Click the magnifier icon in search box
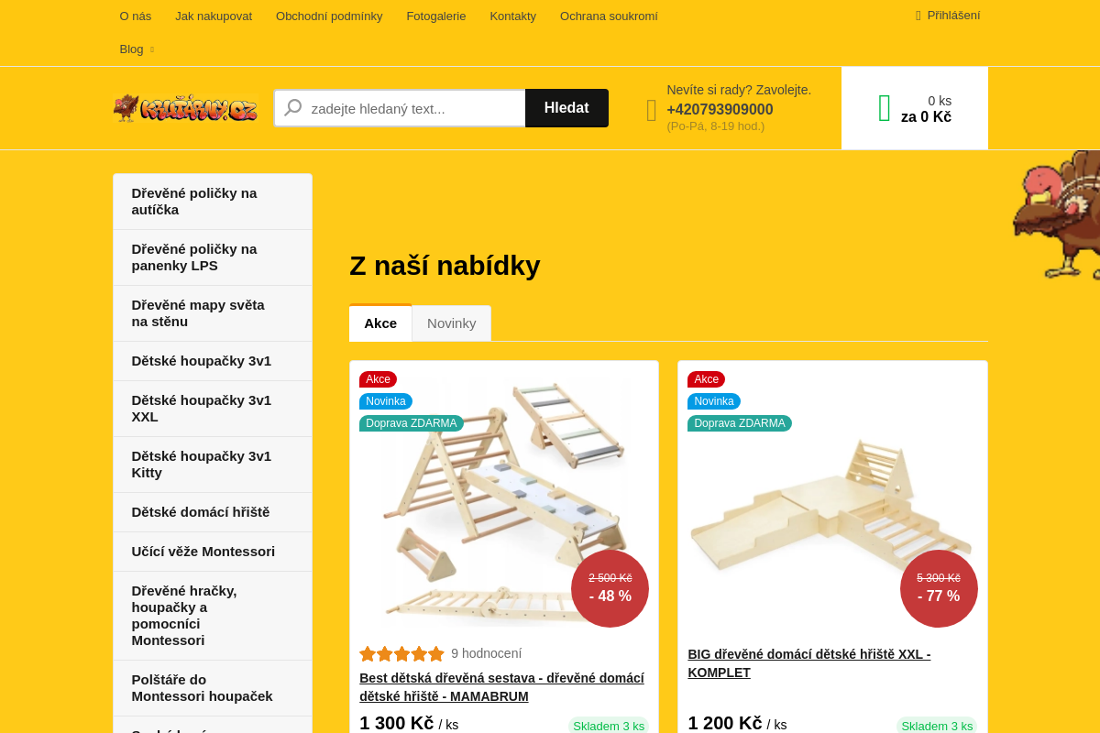The image size is (1100, 733). click(x=293, y=108)
